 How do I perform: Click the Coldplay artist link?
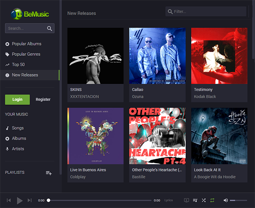[x=78, y=177]
